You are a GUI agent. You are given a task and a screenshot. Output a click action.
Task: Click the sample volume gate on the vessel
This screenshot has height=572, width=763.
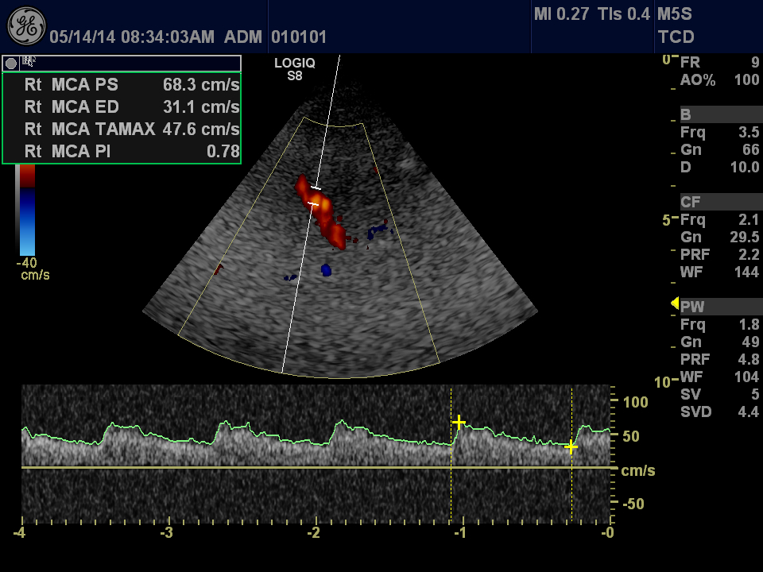coord(315,196)
